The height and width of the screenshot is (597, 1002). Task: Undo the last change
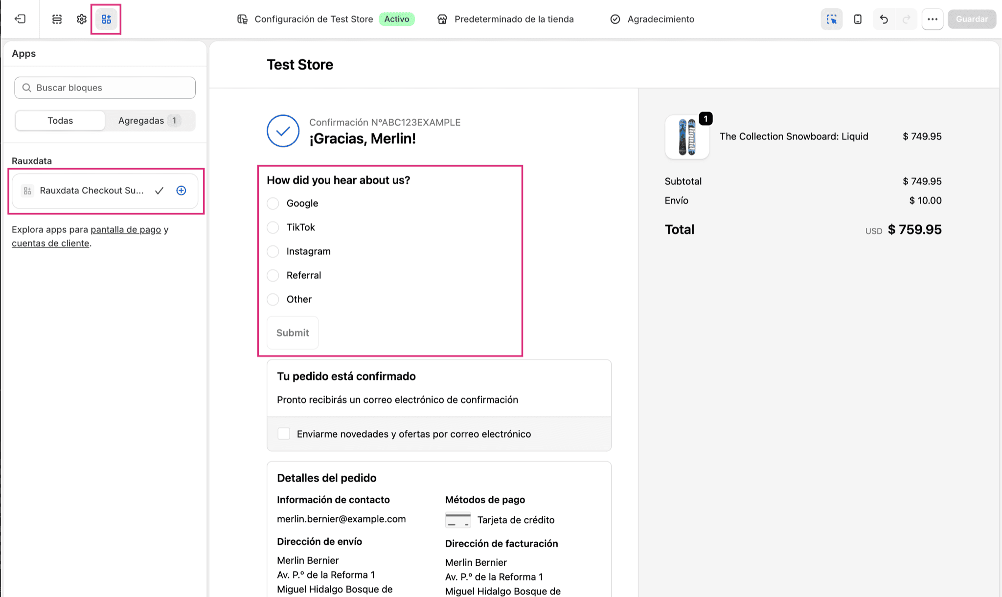tap(884, 19)
